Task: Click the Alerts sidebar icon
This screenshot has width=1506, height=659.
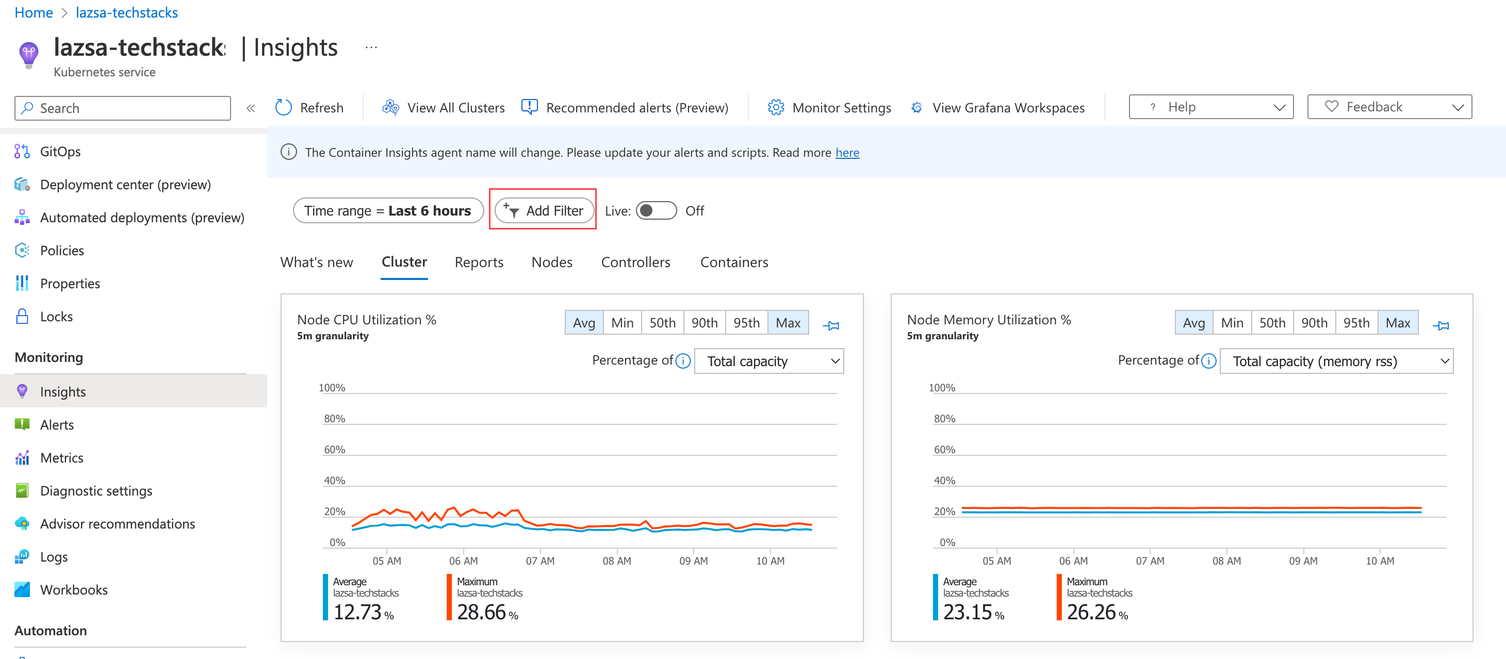Action: (x=22, y=424)
